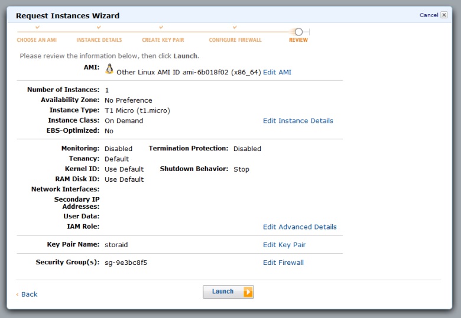The height and width of the screenshot is (318, 461).
Task: Click checkmark above Create Key Pair
Action: [161, 27]
